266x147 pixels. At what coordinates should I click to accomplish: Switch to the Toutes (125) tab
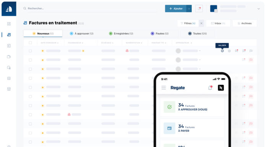[198, 34]
